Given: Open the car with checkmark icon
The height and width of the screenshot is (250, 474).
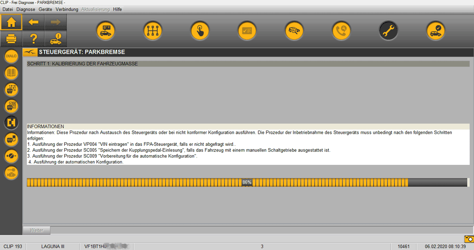Looking at the screenshot, I should [x=436, y=31].
